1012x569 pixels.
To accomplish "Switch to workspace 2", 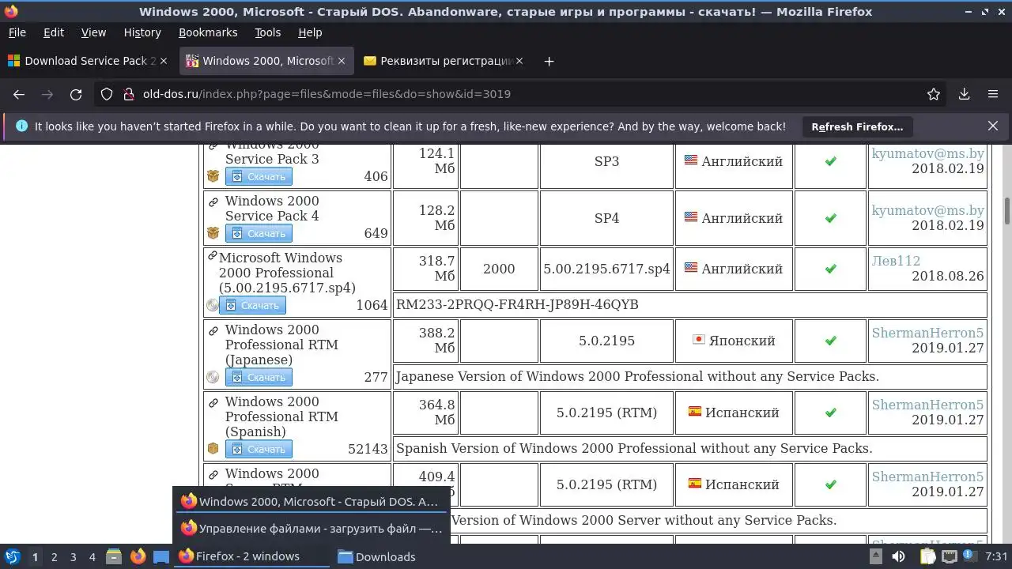I will 54,556.
